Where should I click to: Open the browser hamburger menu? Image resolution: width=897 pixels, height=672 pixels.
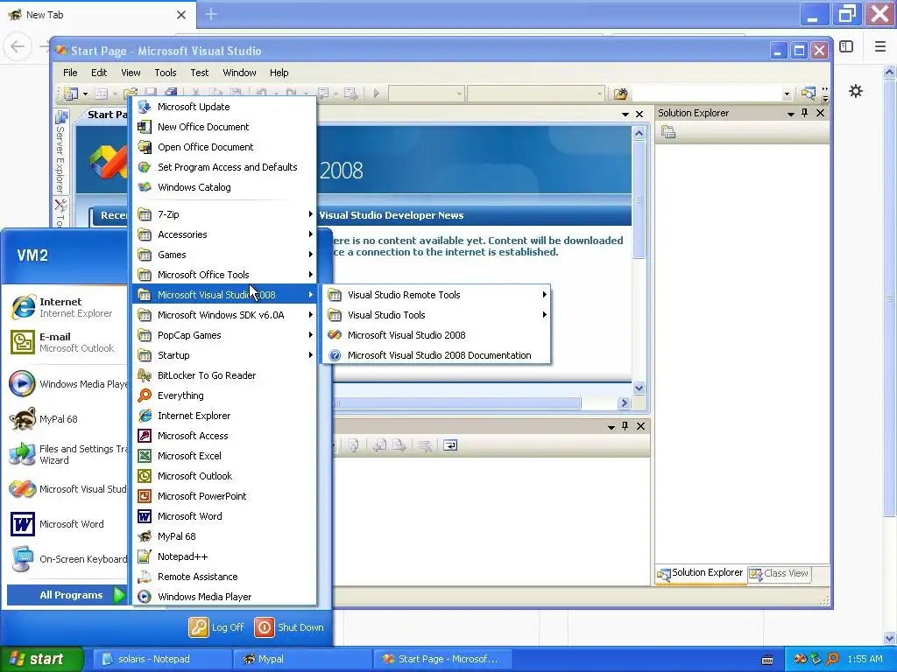880,47
